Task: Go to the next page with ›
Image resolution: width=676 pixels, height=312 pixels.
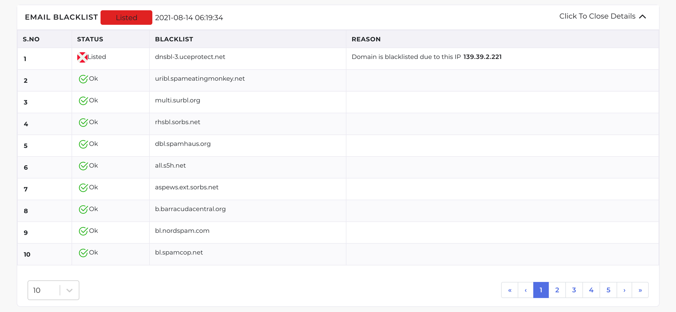Action: pos(625,290)
